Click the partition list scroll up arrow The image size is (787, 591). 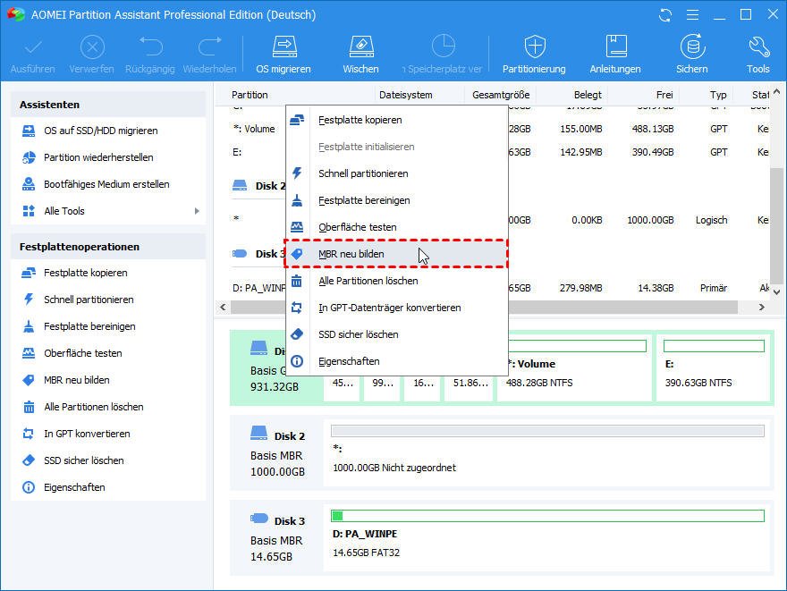coord(776,92)
